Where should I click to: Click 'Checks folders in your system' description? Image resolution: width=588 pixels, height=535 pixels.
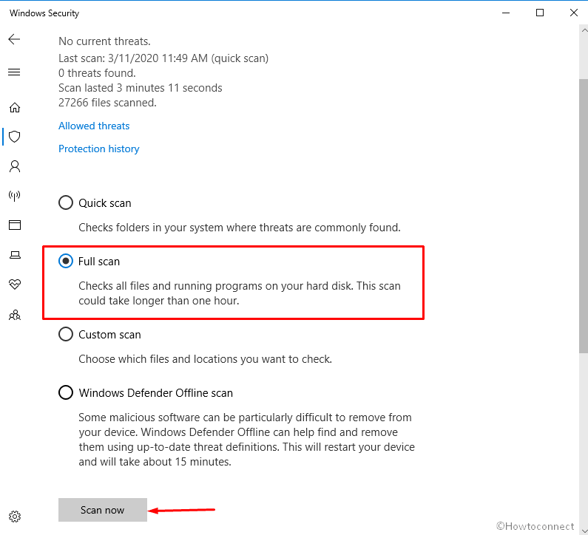(240, 228)
